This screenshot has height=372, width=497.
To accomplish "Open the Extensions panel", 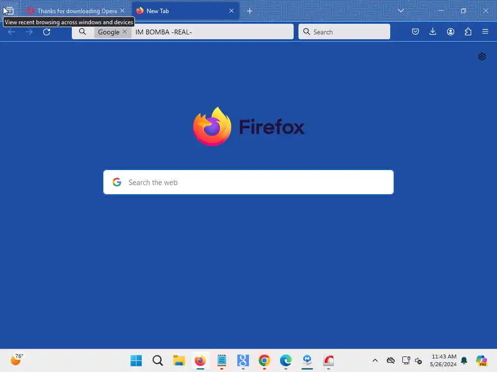I will tap(468, 31).
